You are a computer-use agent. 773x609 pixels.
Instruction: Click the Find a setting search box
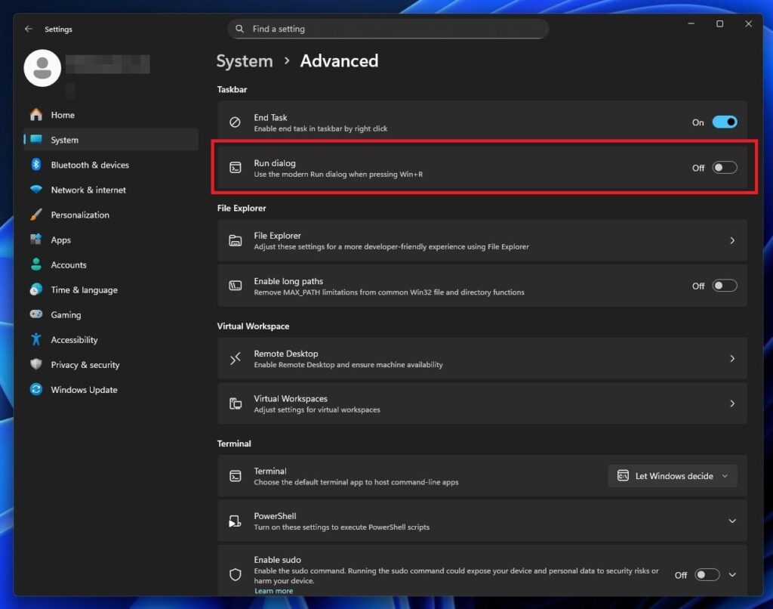pyautogui.click(x=387, y=28)
